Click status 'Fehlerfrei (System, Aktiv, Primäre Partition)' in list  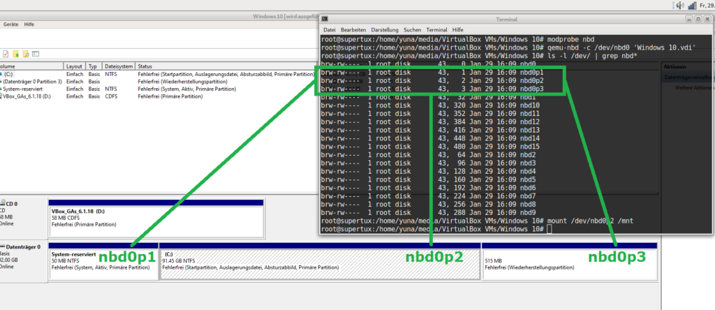tap(186, 89)
